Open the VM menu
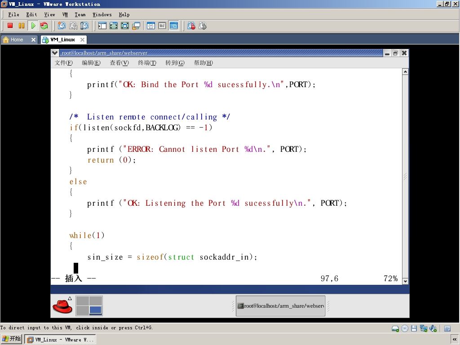Viewport: 460px width, 345px height. click(65, 14)
